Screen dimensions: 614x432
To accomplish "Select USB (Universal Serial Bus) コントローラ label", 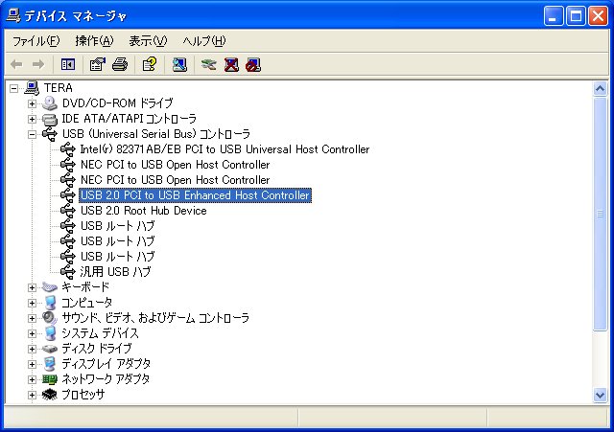I will [x=155, y=134].
